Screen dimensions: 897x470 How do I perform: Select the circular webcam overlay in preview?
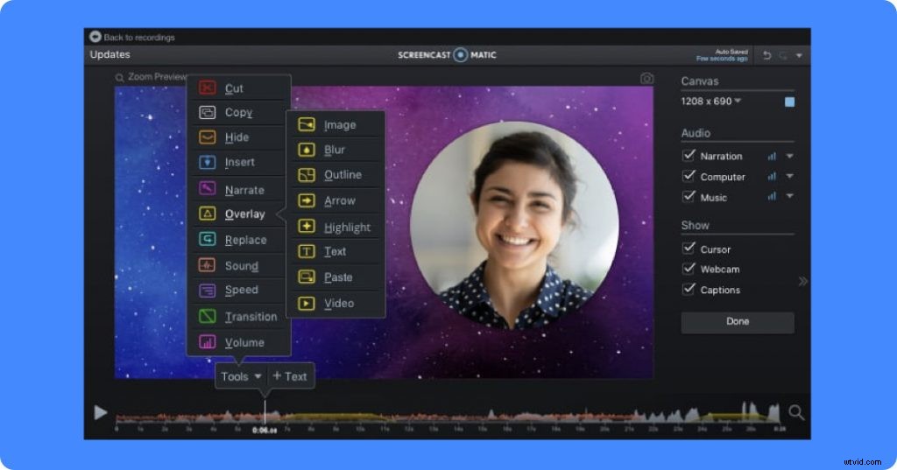tap(513, 226)
